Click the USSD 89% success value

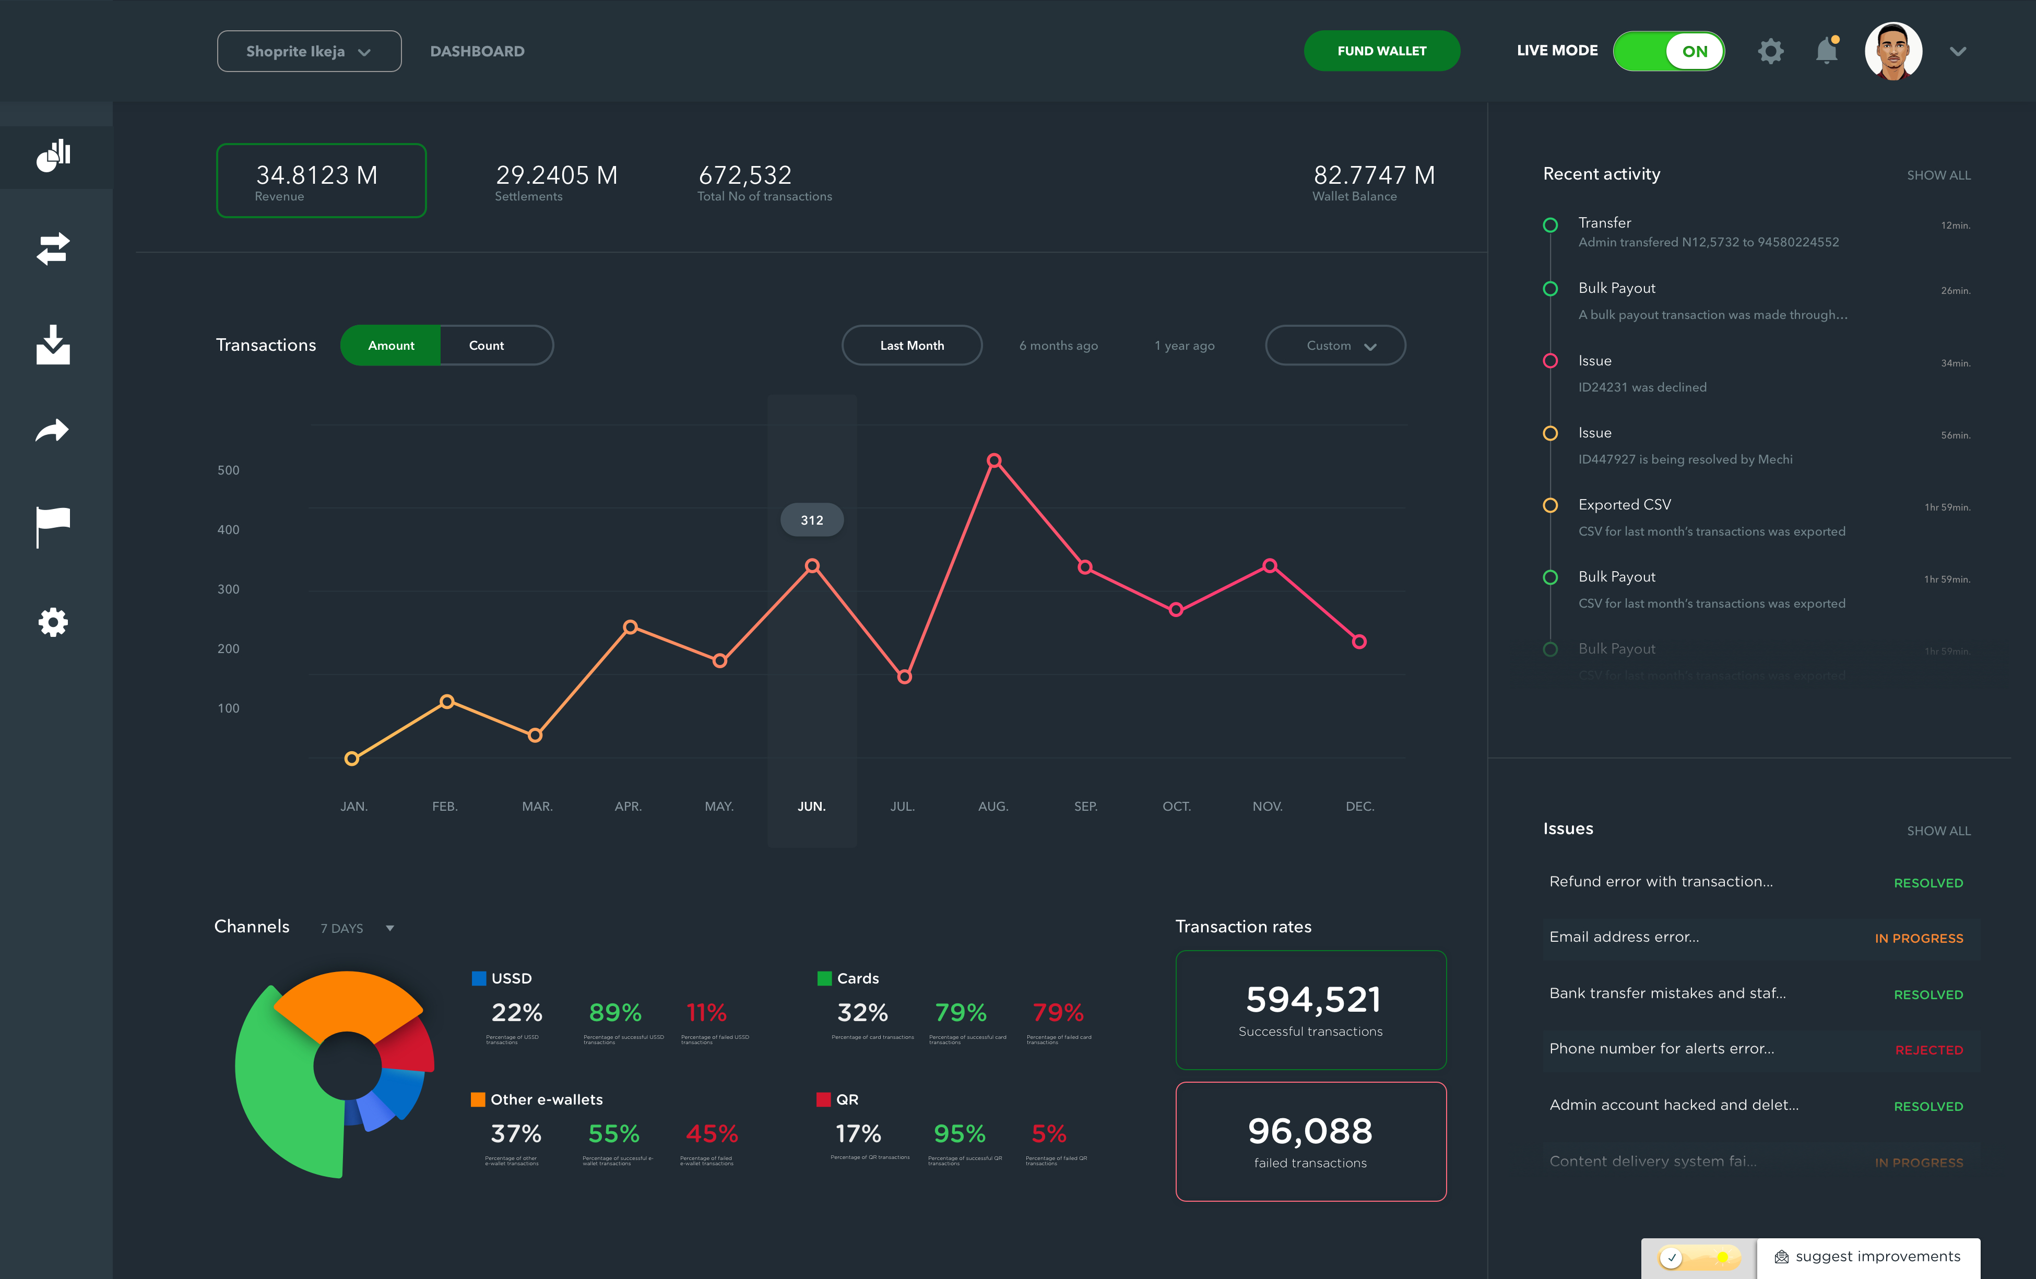(x=614, y=1012)
